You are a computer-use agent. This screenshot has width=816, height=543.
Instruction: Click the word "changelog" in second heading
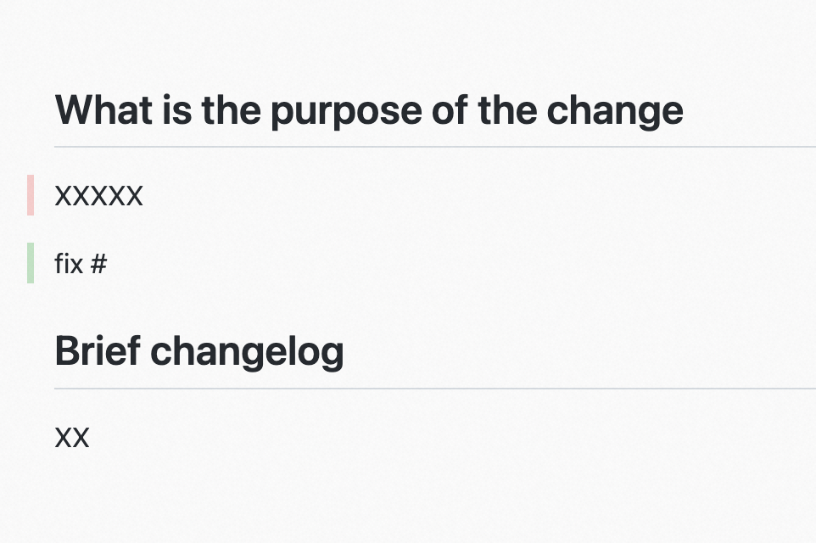[x=247, y=353]
